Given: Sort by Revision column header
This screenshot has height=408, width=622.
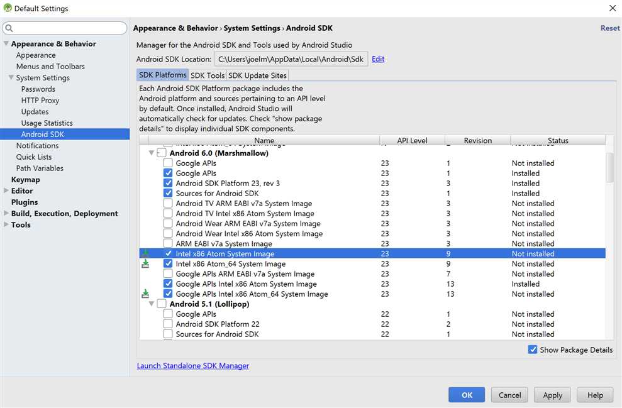Looking at the screenshot, I should click(477, 140).
